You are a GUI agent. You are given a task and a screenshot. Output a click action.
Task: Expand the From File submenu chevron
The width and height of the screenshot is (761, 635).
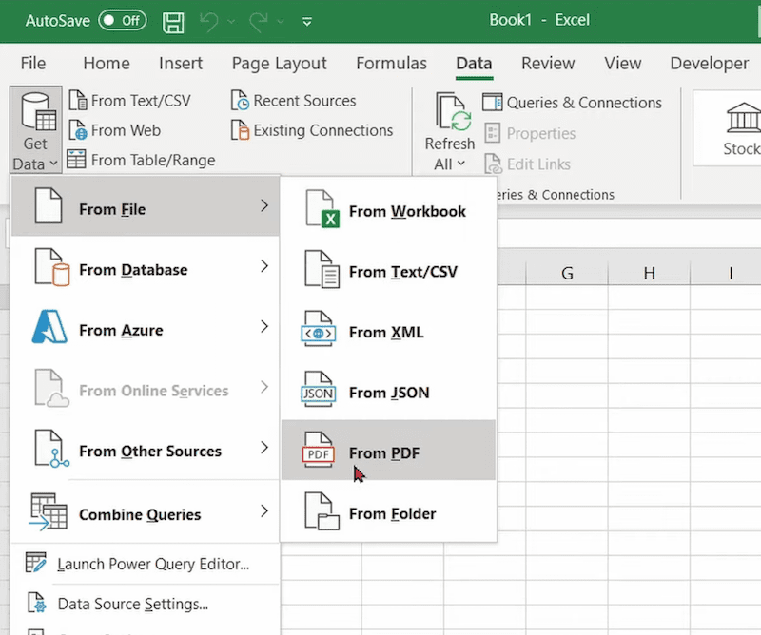pyautogui.click(x=264, y=205)
